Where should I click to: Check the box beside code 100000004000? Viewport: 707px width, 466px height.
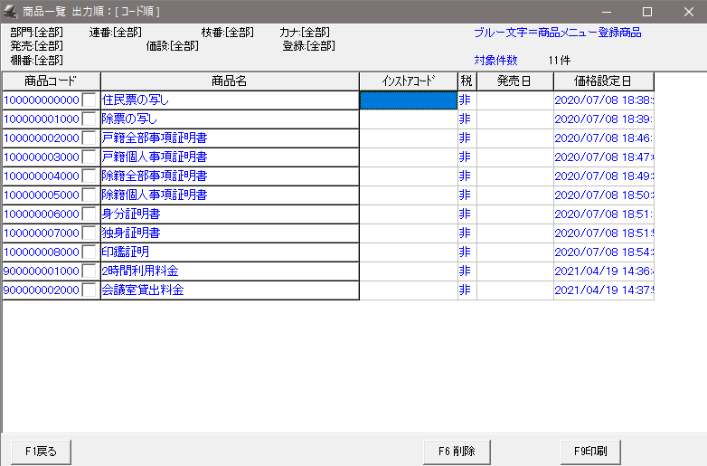point(90,176)
